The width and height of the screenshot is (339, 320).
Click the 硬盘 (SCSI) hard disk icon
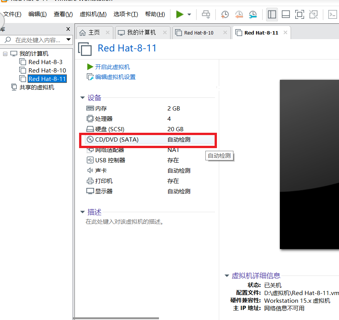pyautogui.click(x=90, y=129)
